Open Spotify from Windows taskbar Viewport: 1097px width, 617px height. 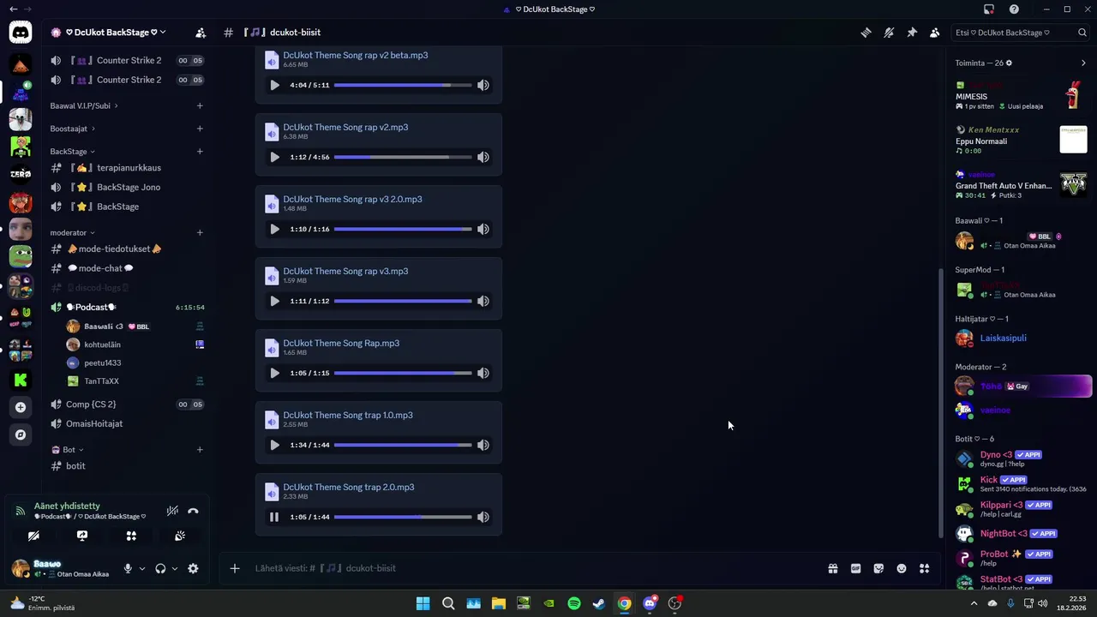pyautogui.click(x=574, y=603)
